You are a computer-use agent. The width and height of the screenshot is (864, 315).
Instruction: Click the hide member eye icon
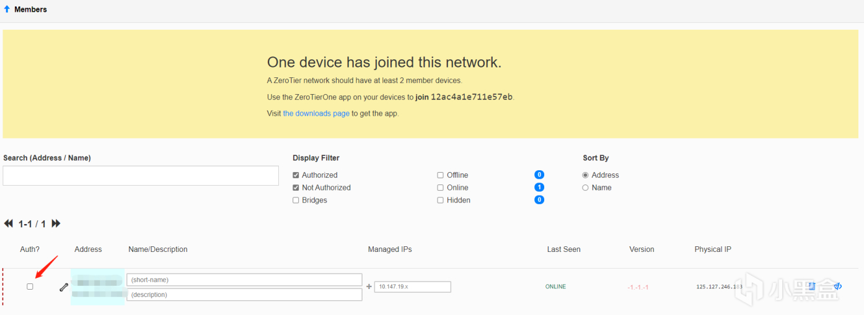pyautogui.click(x=837, y=286)
